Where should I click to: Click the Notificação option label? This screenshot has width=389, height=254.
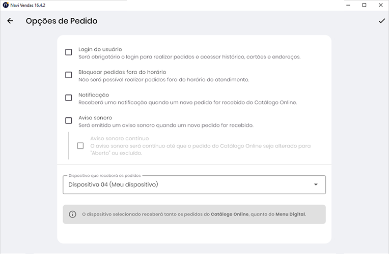point(94,94)
